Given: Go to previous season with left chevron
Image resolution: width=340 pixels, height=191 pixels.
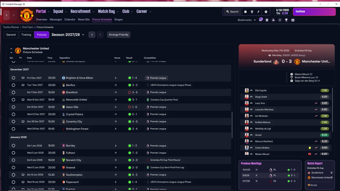Looking at the screenshot, I should click(92, 35).
